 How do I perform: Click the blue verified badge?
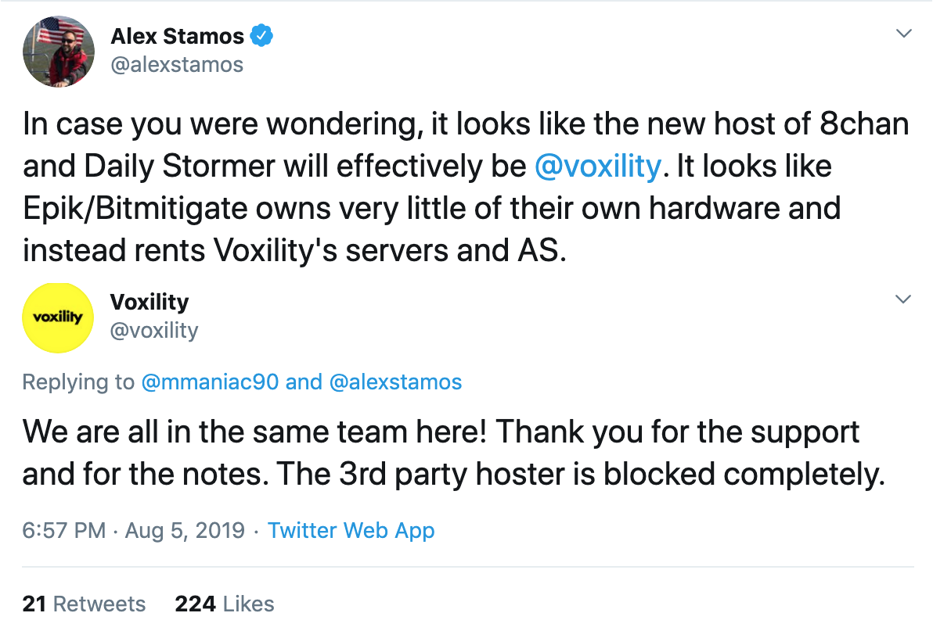click(x=261, y=36)
